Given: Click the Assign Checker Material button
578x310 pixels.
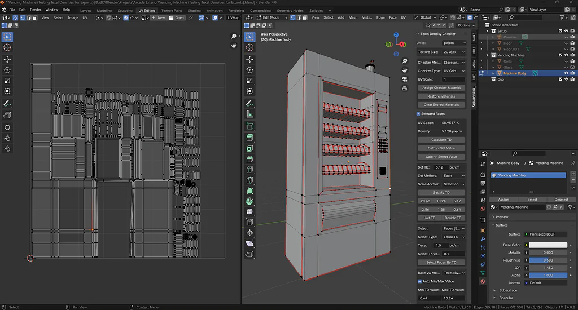Looking at the screenshot, I should click(441, 88).
